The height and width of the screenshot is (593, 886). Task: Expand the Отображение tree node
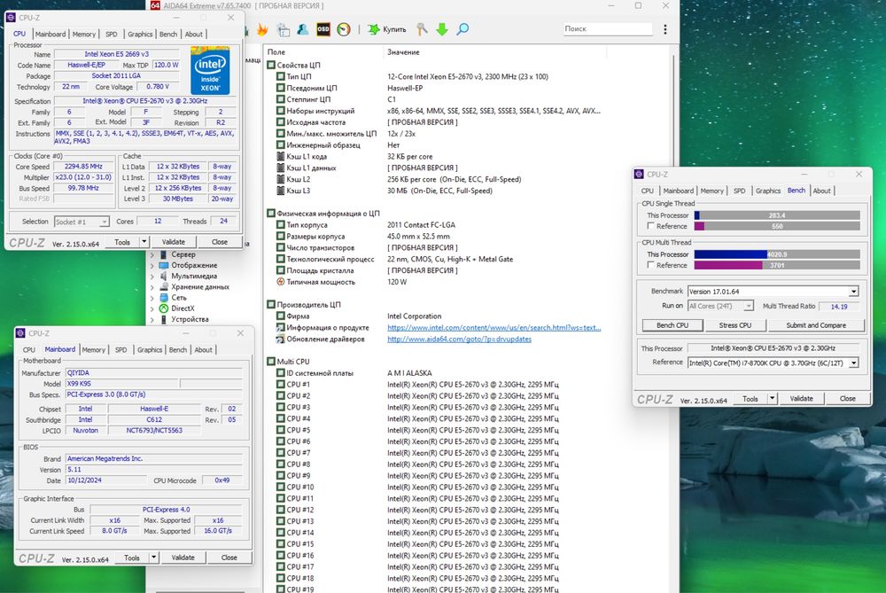[x=152, y=266]
